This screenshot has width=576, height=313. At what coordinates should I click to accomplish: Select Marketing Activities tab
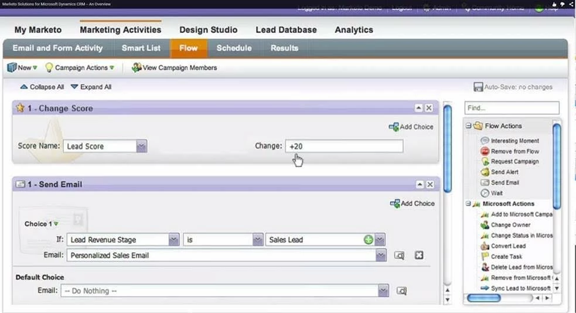pos(121,30)
